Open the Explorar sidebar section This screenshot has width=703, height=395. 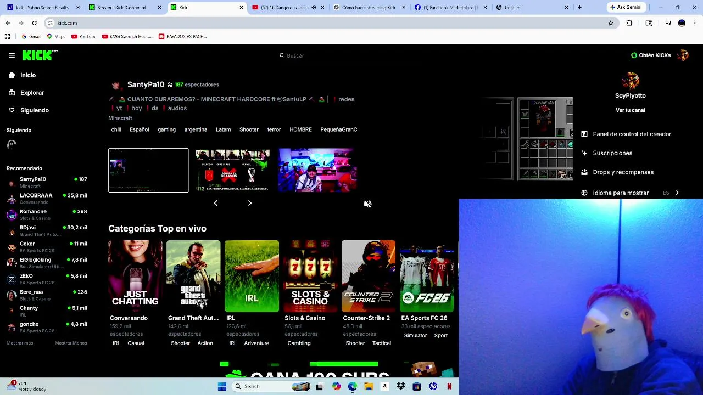click(32, 93)
